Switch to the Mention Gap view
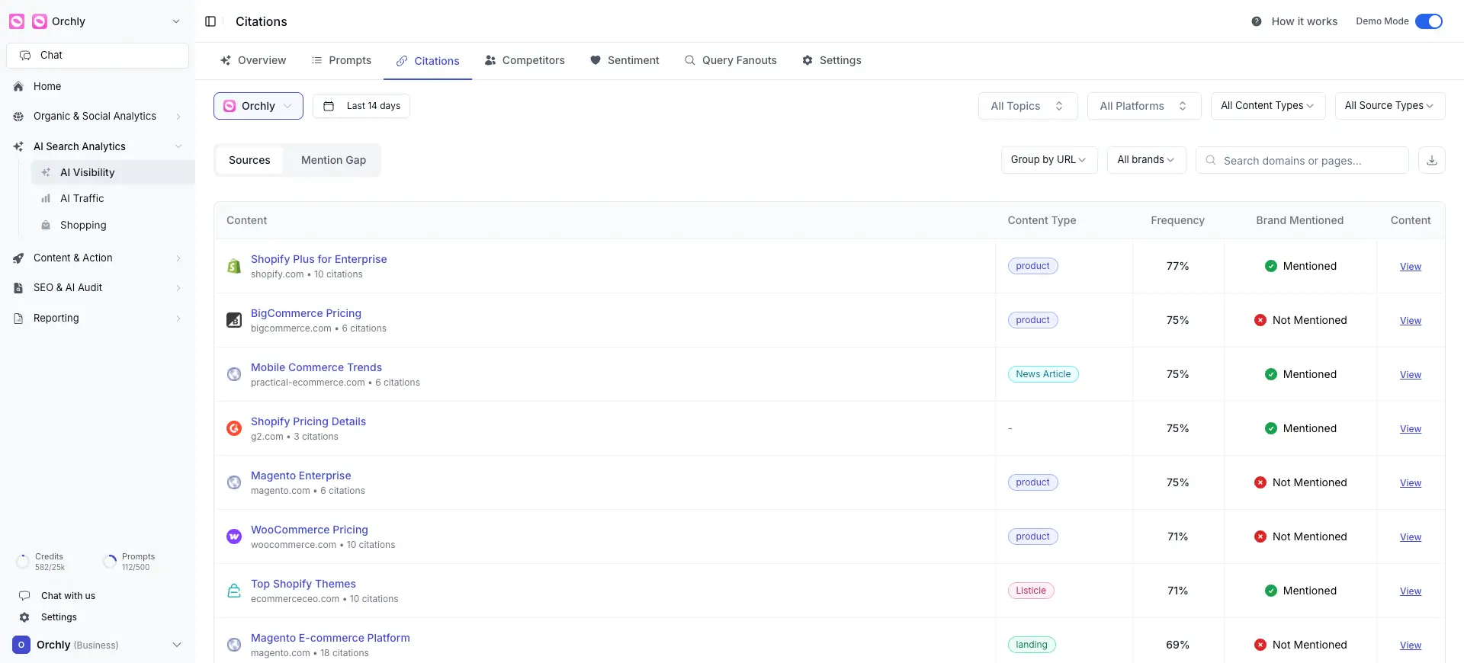 pos(333,160)
